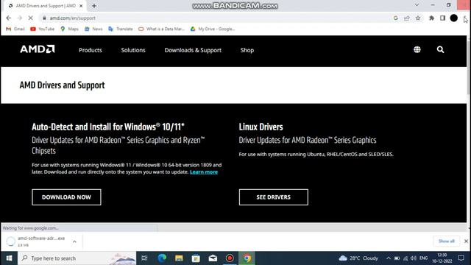Open My Drive - Google bookmark
The height and width of the screenshot is (265, 471).
pyautogui.click(x=213, y=29)
